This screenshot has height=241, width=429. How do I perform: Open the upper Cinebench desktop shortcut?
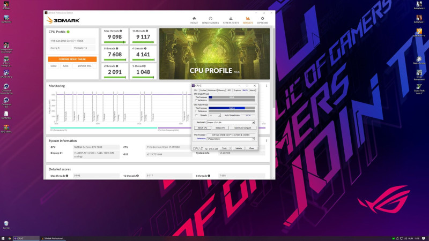tap(6, 89)
